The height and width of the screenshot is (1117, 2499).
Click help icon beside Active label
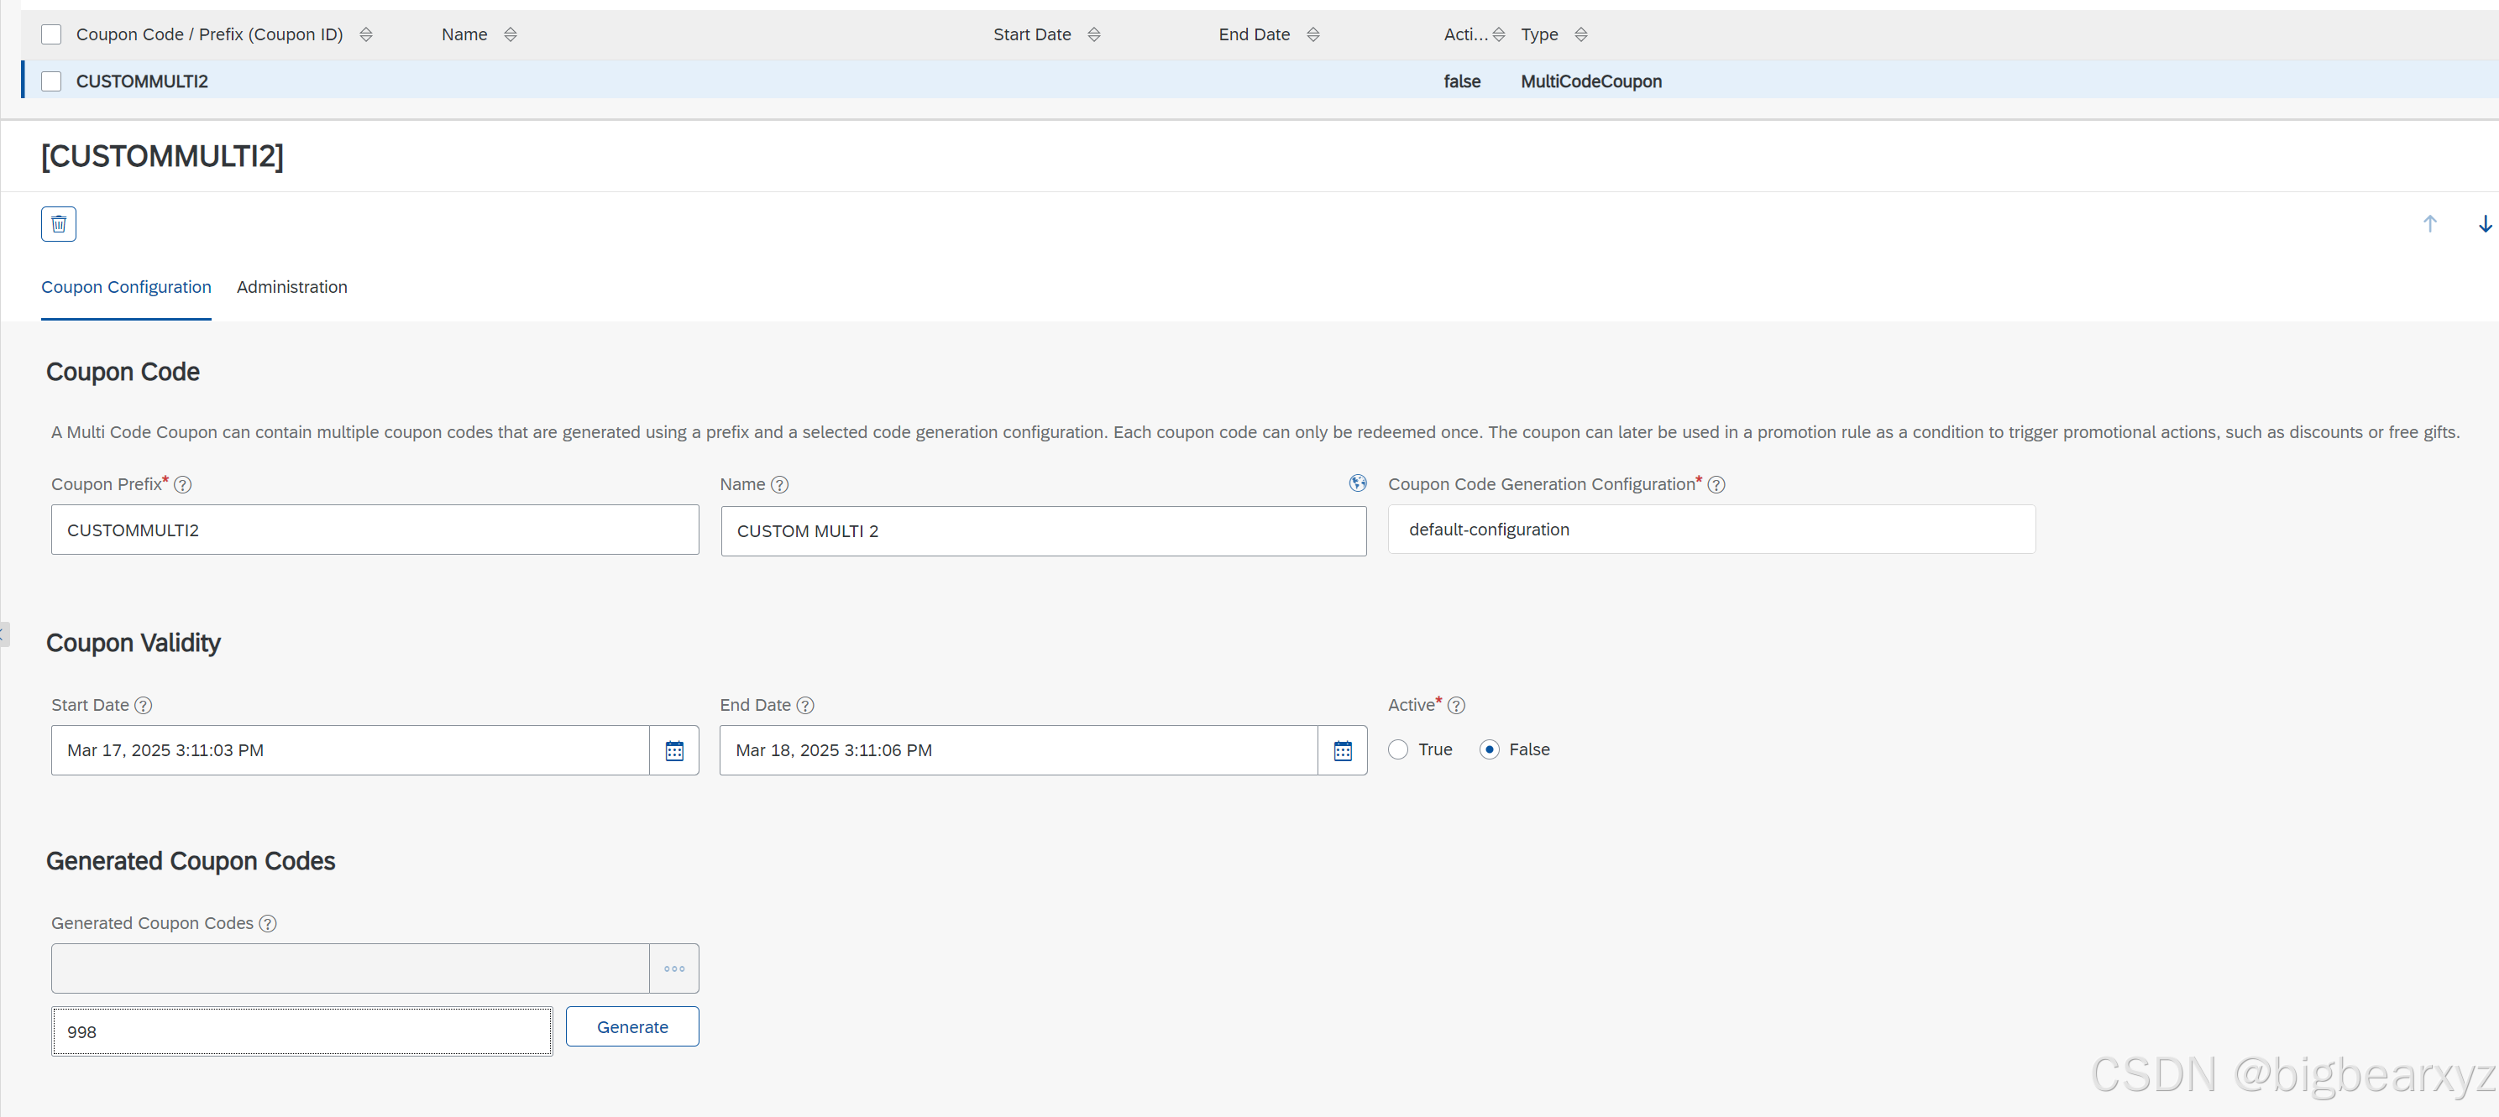click(x=1455, y=706)
